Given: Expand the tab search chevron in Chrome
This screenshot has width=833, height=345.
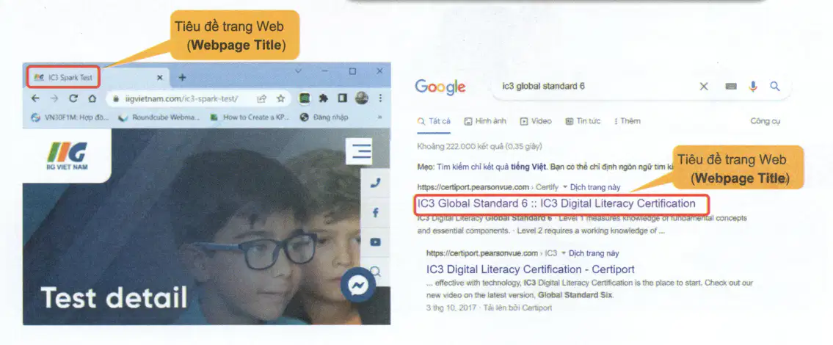Looking at the screenshot, I should coord(298,70).
